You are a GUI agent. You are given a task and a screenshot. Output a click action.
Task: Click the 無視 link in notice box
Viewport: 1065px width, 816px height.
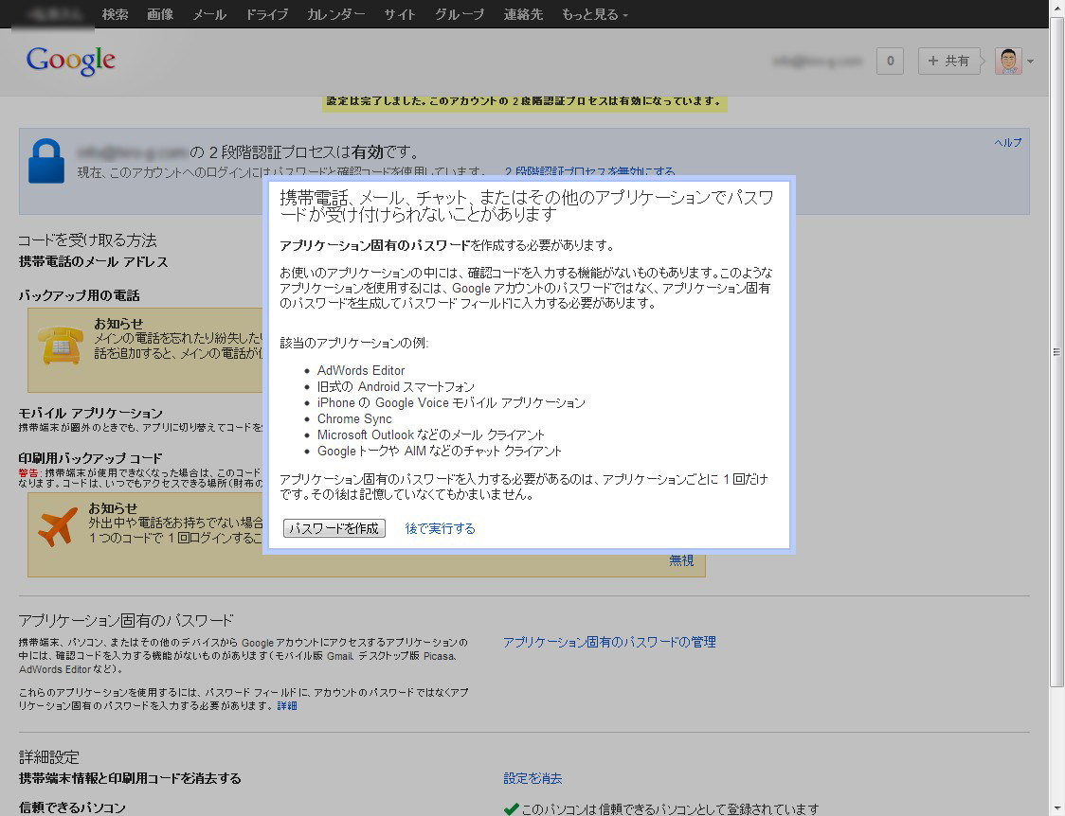coord(681,560)
